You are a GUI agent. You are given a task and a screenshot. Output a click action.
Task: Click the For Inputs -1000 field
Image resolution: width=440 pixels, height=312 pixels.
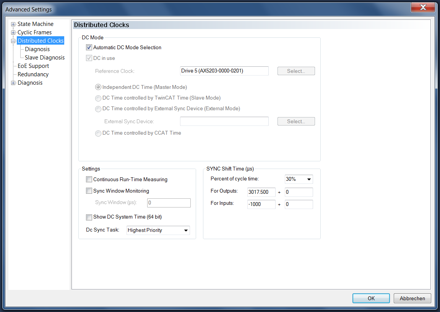[x=261, y=204]
